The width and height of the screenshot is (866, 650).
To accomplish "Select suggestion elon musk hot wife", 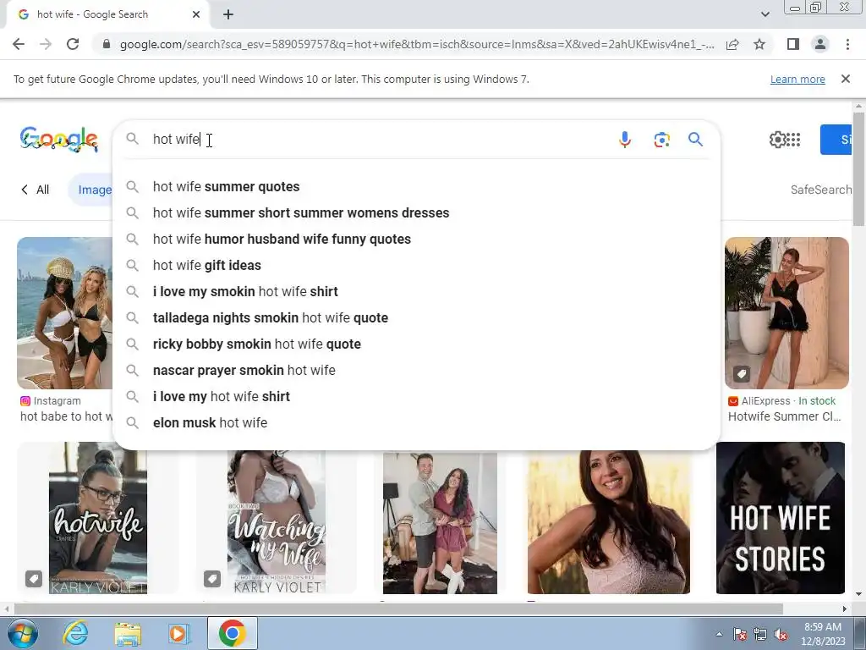I will pos(416,423).
